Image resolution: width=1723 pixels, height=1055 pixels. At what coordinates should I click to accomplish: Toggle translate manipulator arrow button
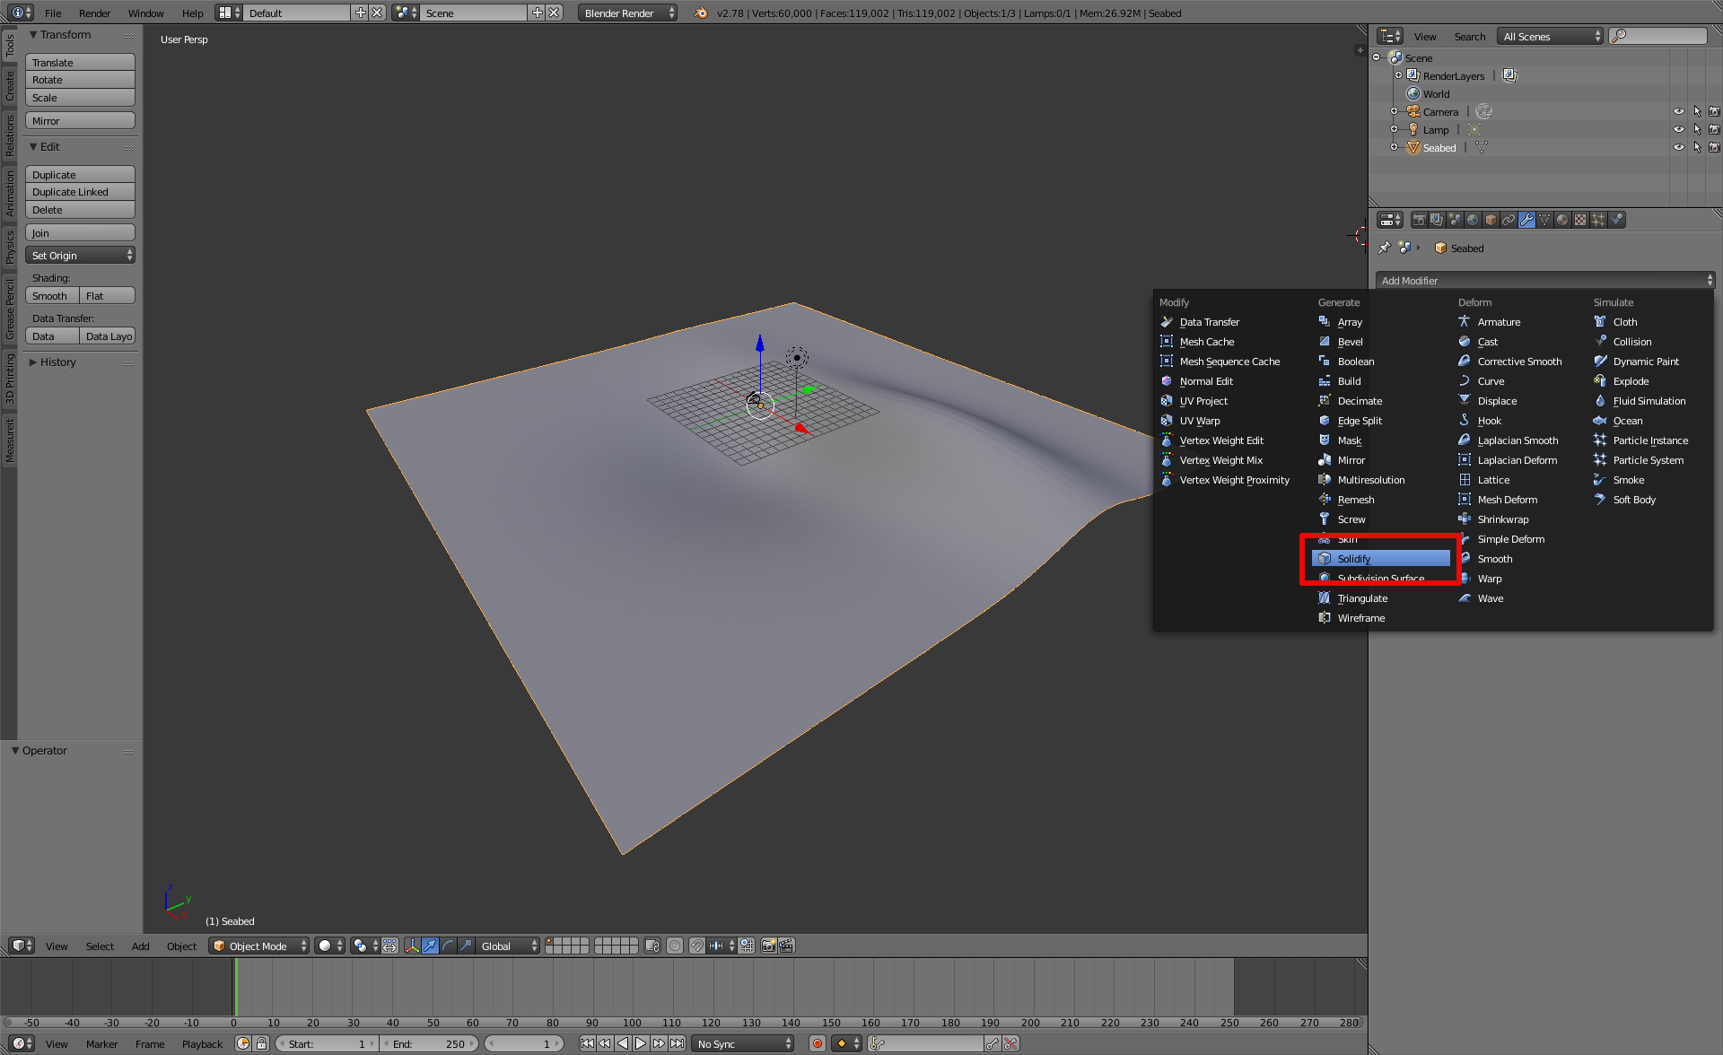coord(430,946)
